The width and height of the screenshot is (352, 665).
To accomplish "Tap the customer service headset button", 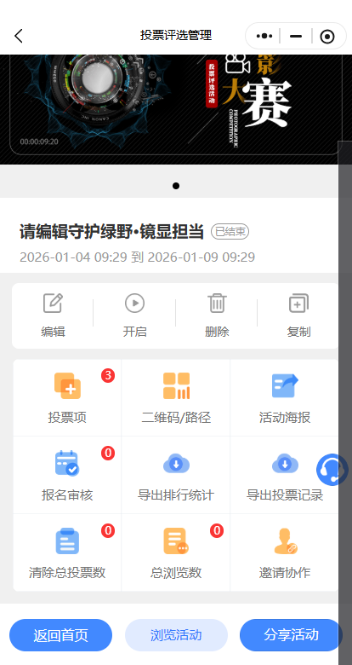I will point(332,470).
